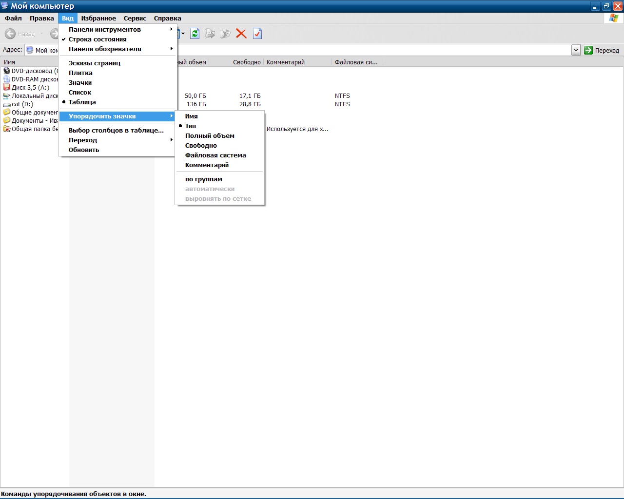This screenshot has height=499, width=624.
Task: Click the 28,8 ГБ free space value
Action: tap(250, 104)
